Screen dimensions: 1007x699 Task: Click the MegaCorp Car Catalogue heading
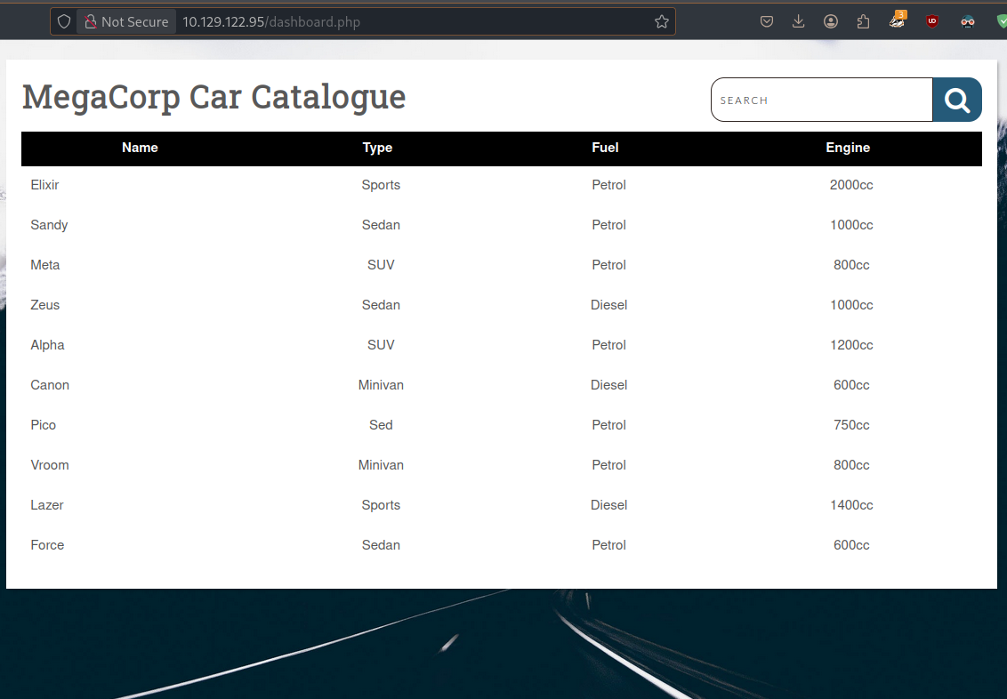(x=213, y=96)
